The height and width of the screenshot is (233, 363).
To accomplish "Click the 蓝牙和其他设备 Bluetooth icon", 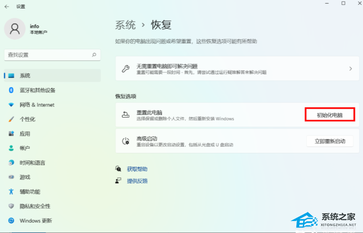I will point(11,90).
